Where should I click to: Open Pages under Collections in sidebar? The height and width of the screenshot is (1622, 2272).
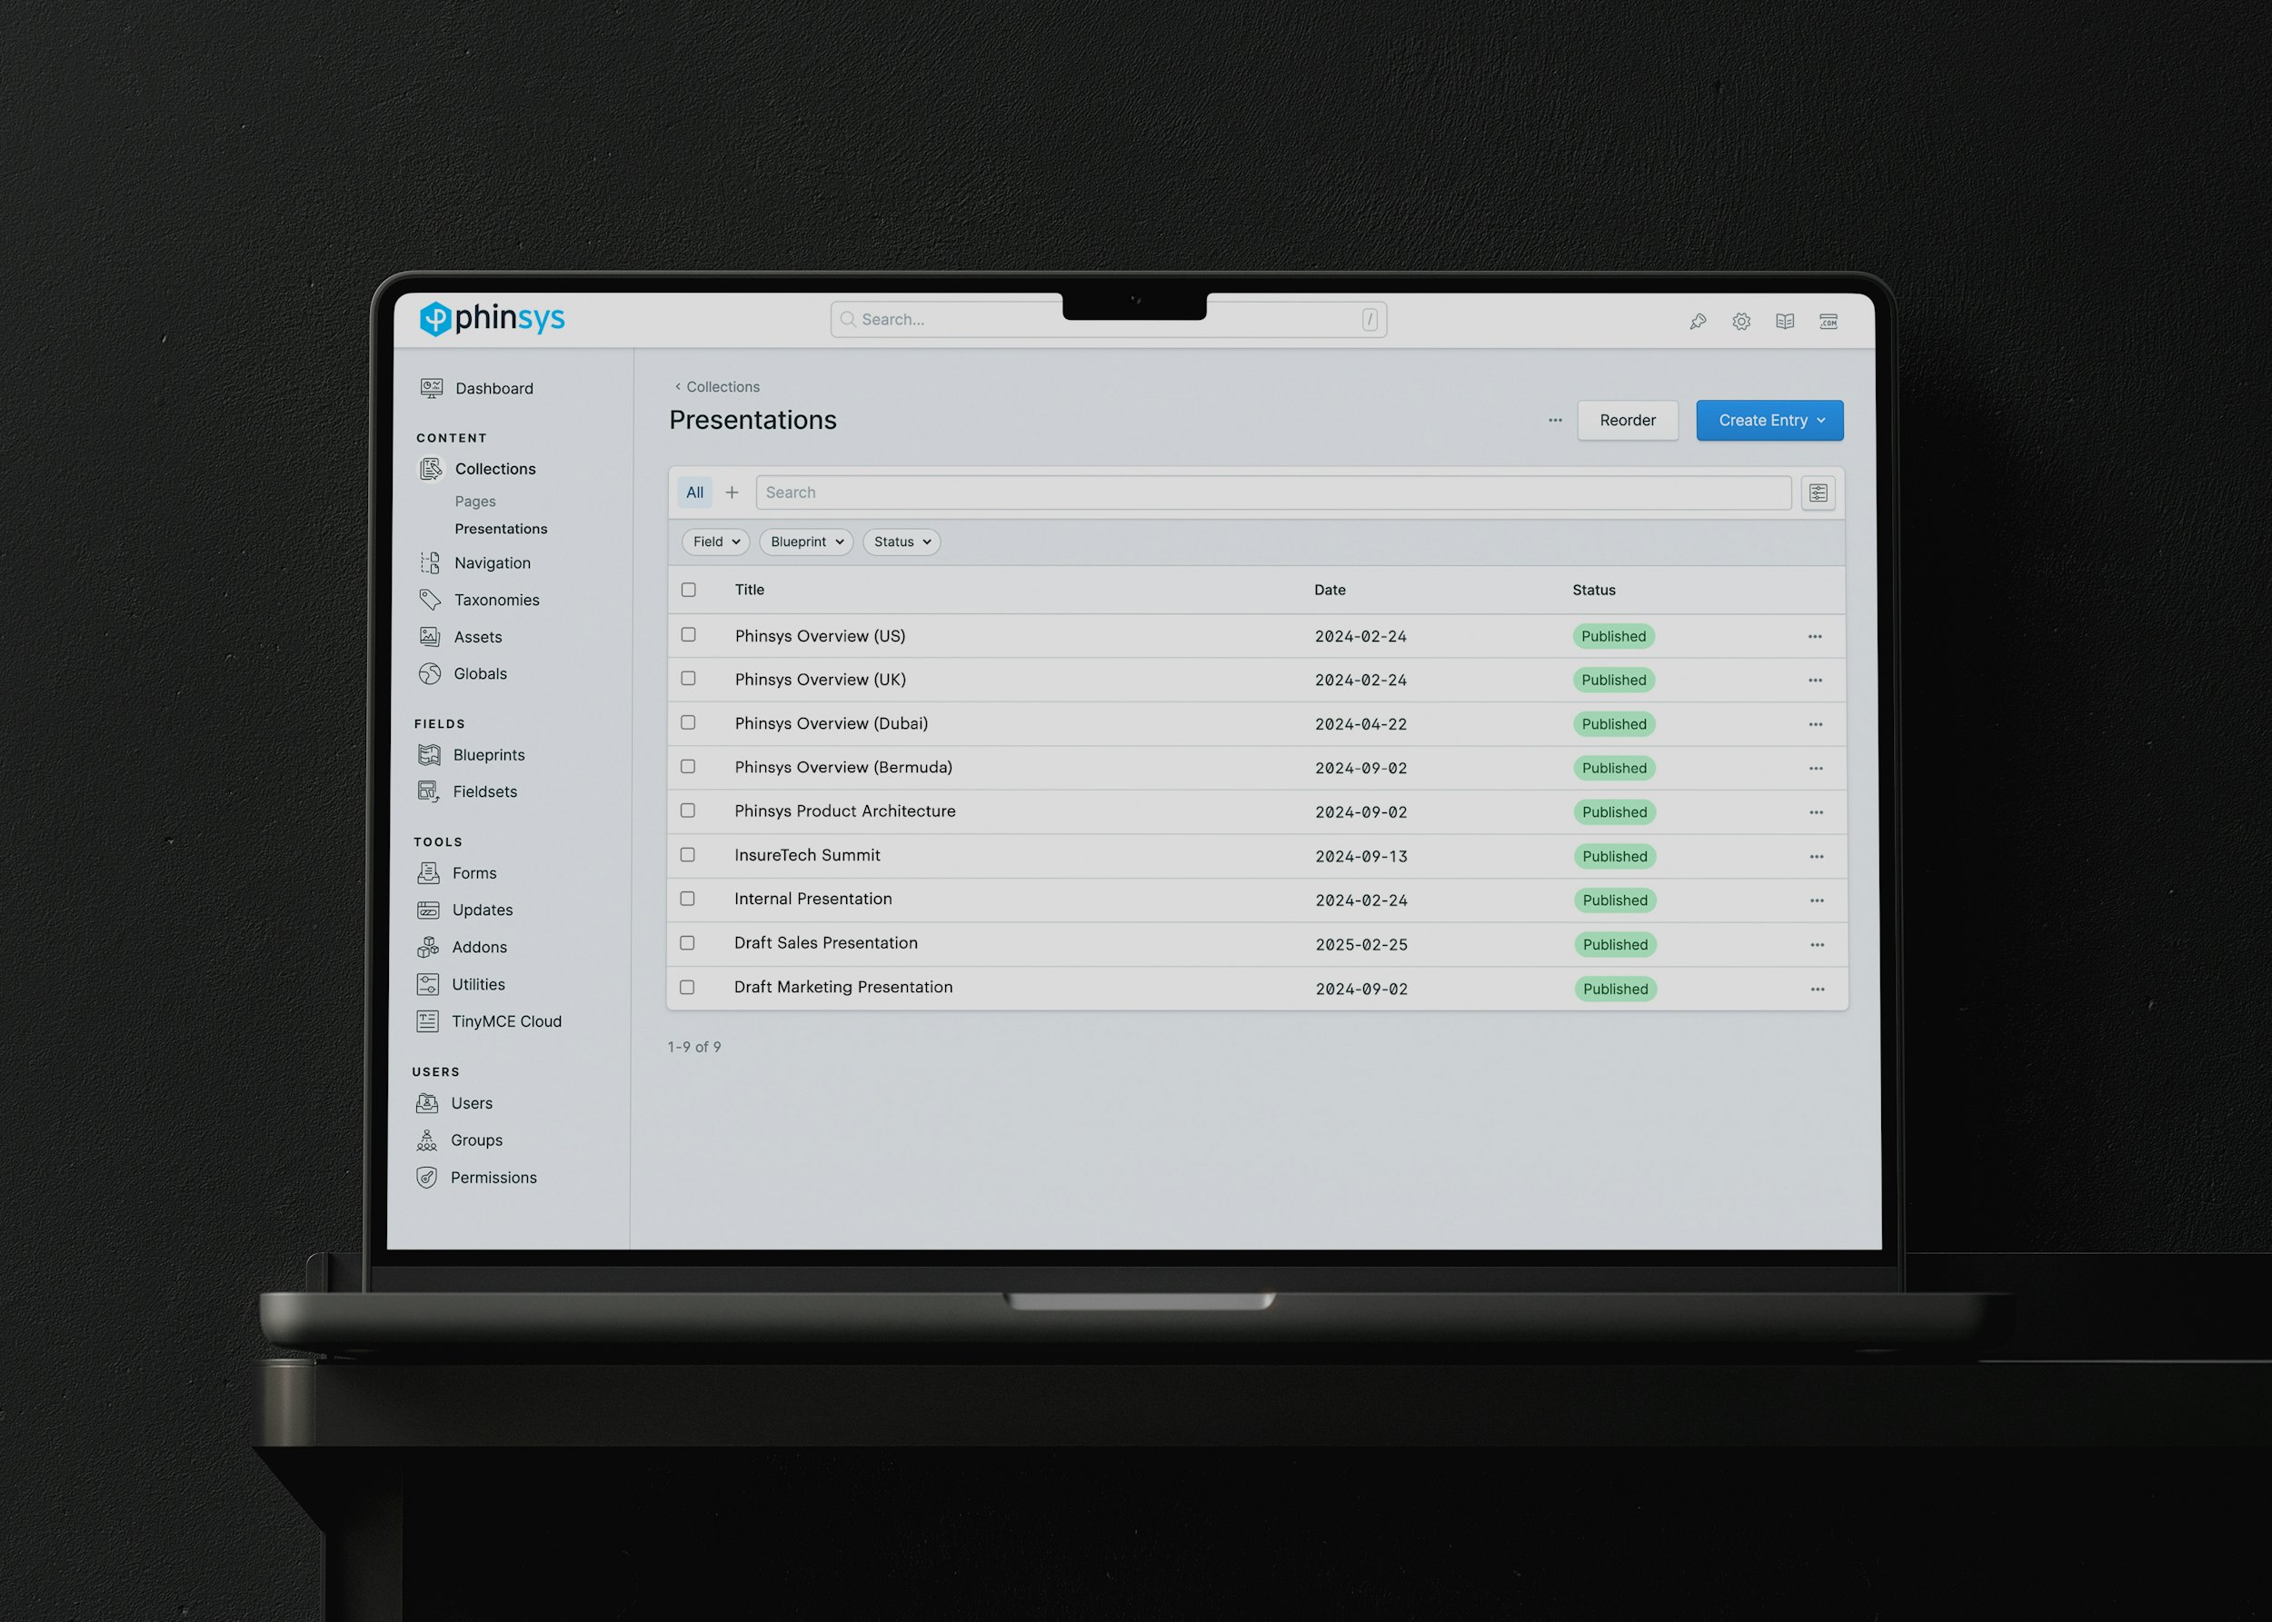click(x=474, y=502)
